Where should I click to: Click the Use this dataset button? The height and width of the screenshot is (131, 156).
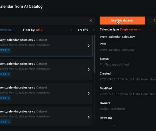point(122,20)
